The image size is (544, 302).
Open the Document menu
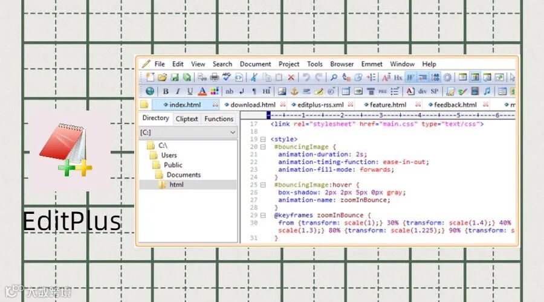tap(255, 64)
